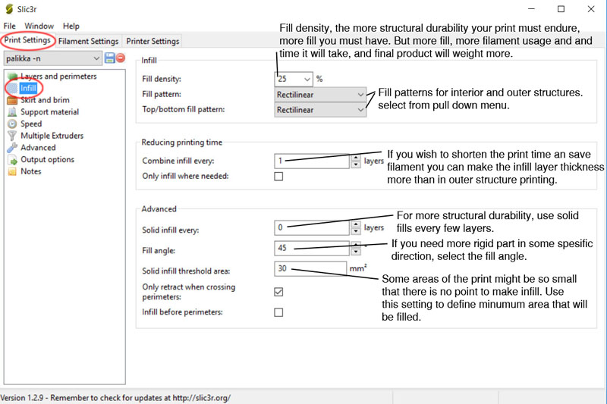Select Speed in sidebar

point(31,124)
